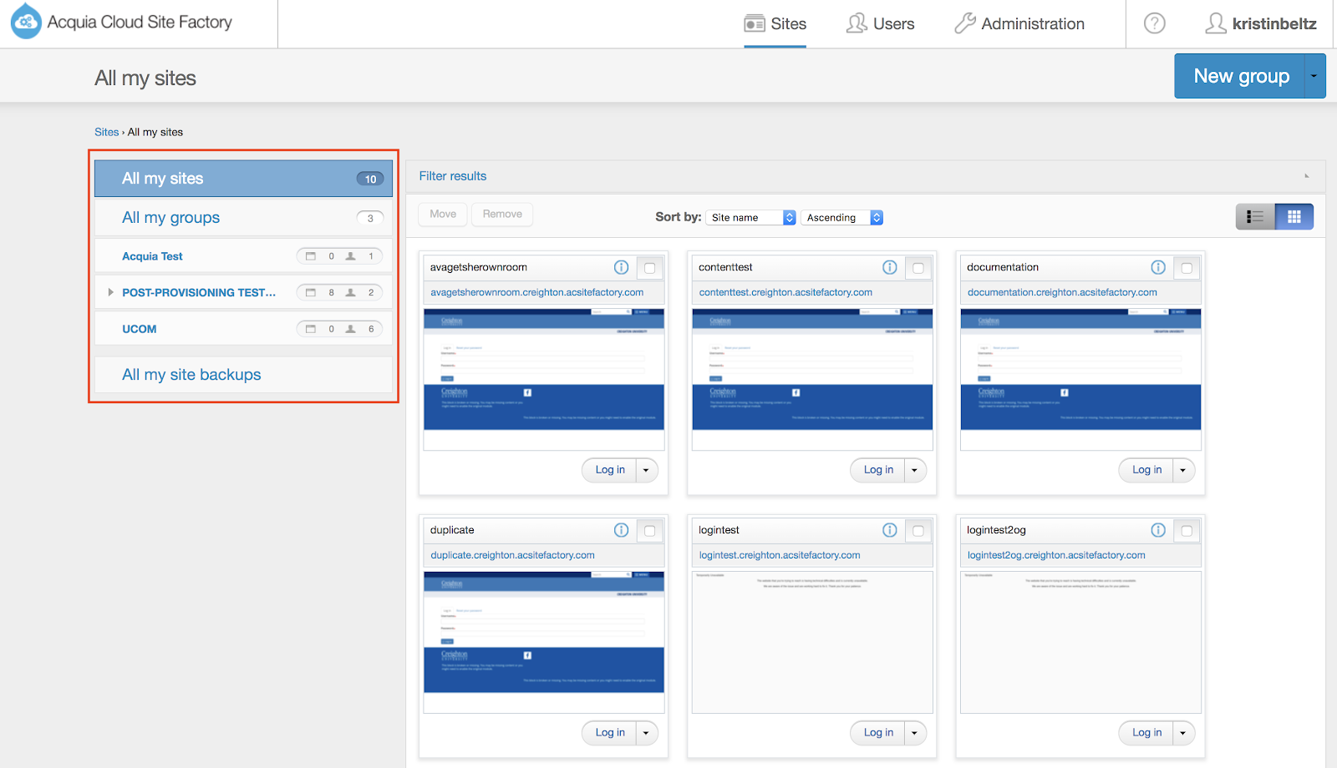1337x768 pixels.
Task: Open All my site backups
Action: coord(243,375)
